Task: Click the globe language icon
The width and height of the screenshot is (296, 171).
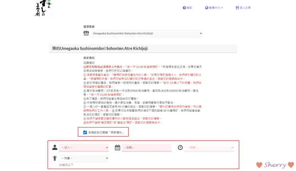Action: pos(206,8)
